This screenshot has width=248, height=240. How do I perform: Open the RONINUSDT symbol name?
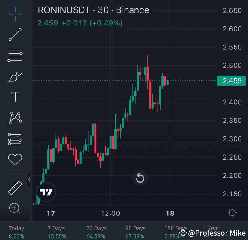click(x=64, y=10)
